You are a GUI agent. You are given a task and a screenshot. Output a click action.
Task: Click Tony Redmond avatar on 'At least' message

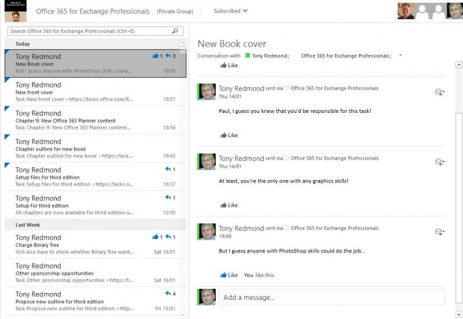click(207, 162)
